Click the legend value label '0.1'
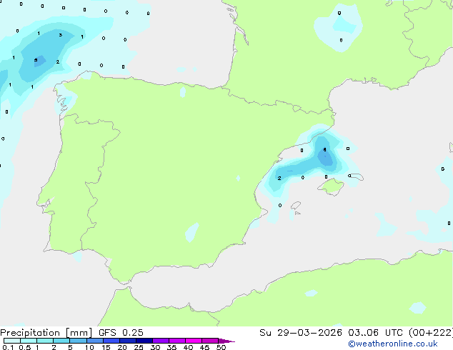The width and height of the screenshot is (453, 350). pos(8,347)
